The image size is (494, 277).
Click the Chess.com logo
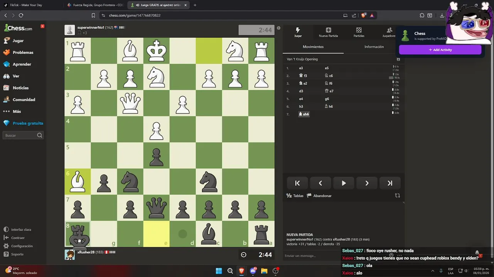tap(18, 28)
